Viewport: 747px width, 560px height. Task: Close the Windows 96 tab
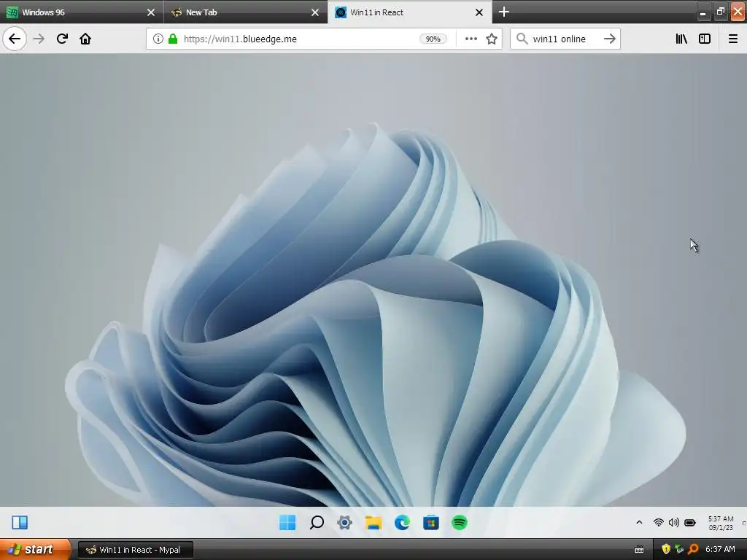coord(151,12)
